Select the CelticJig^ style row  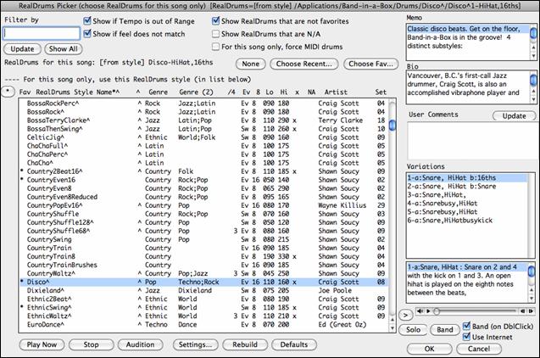point(203,137)
